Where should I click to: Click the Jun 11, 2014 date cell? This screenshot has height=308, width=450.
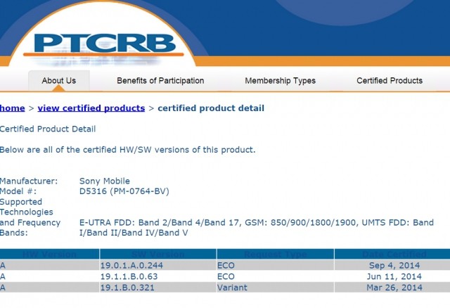[394, 276]
